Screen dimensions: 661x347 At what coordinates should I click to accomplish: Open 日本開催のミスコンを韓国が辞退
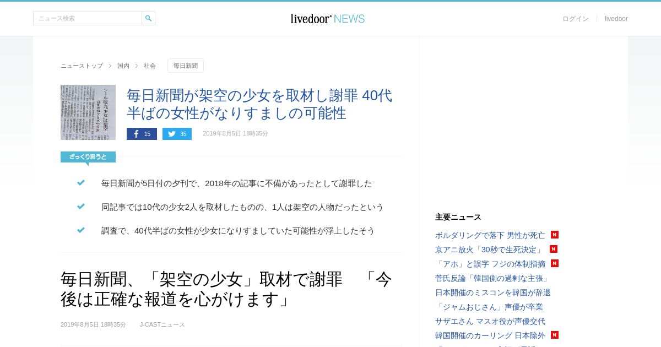coord(493,292)
